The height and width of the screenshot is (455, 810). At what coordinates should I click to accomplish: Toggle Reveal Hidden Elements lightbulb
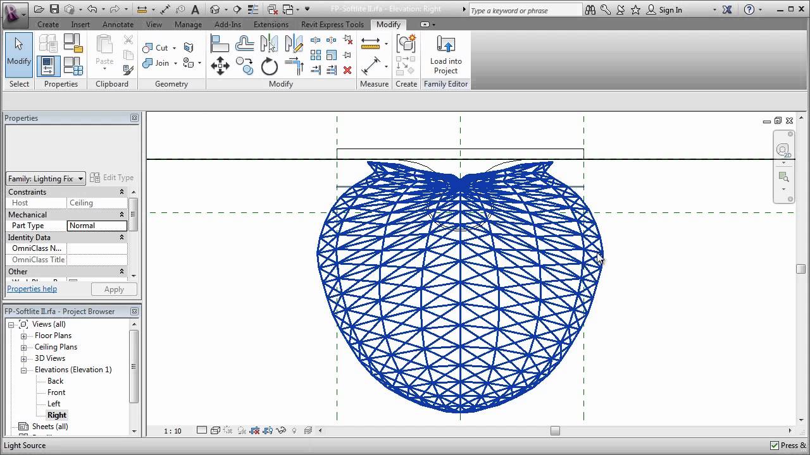point(294,430)
